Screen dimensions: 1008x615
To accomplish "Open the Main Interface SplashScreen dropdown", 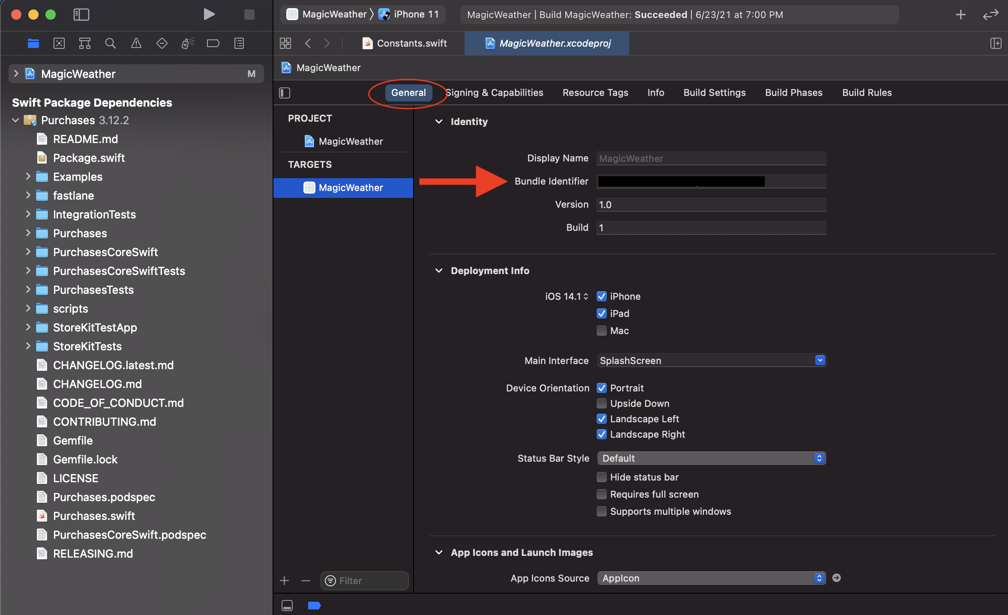I will 819,361.
